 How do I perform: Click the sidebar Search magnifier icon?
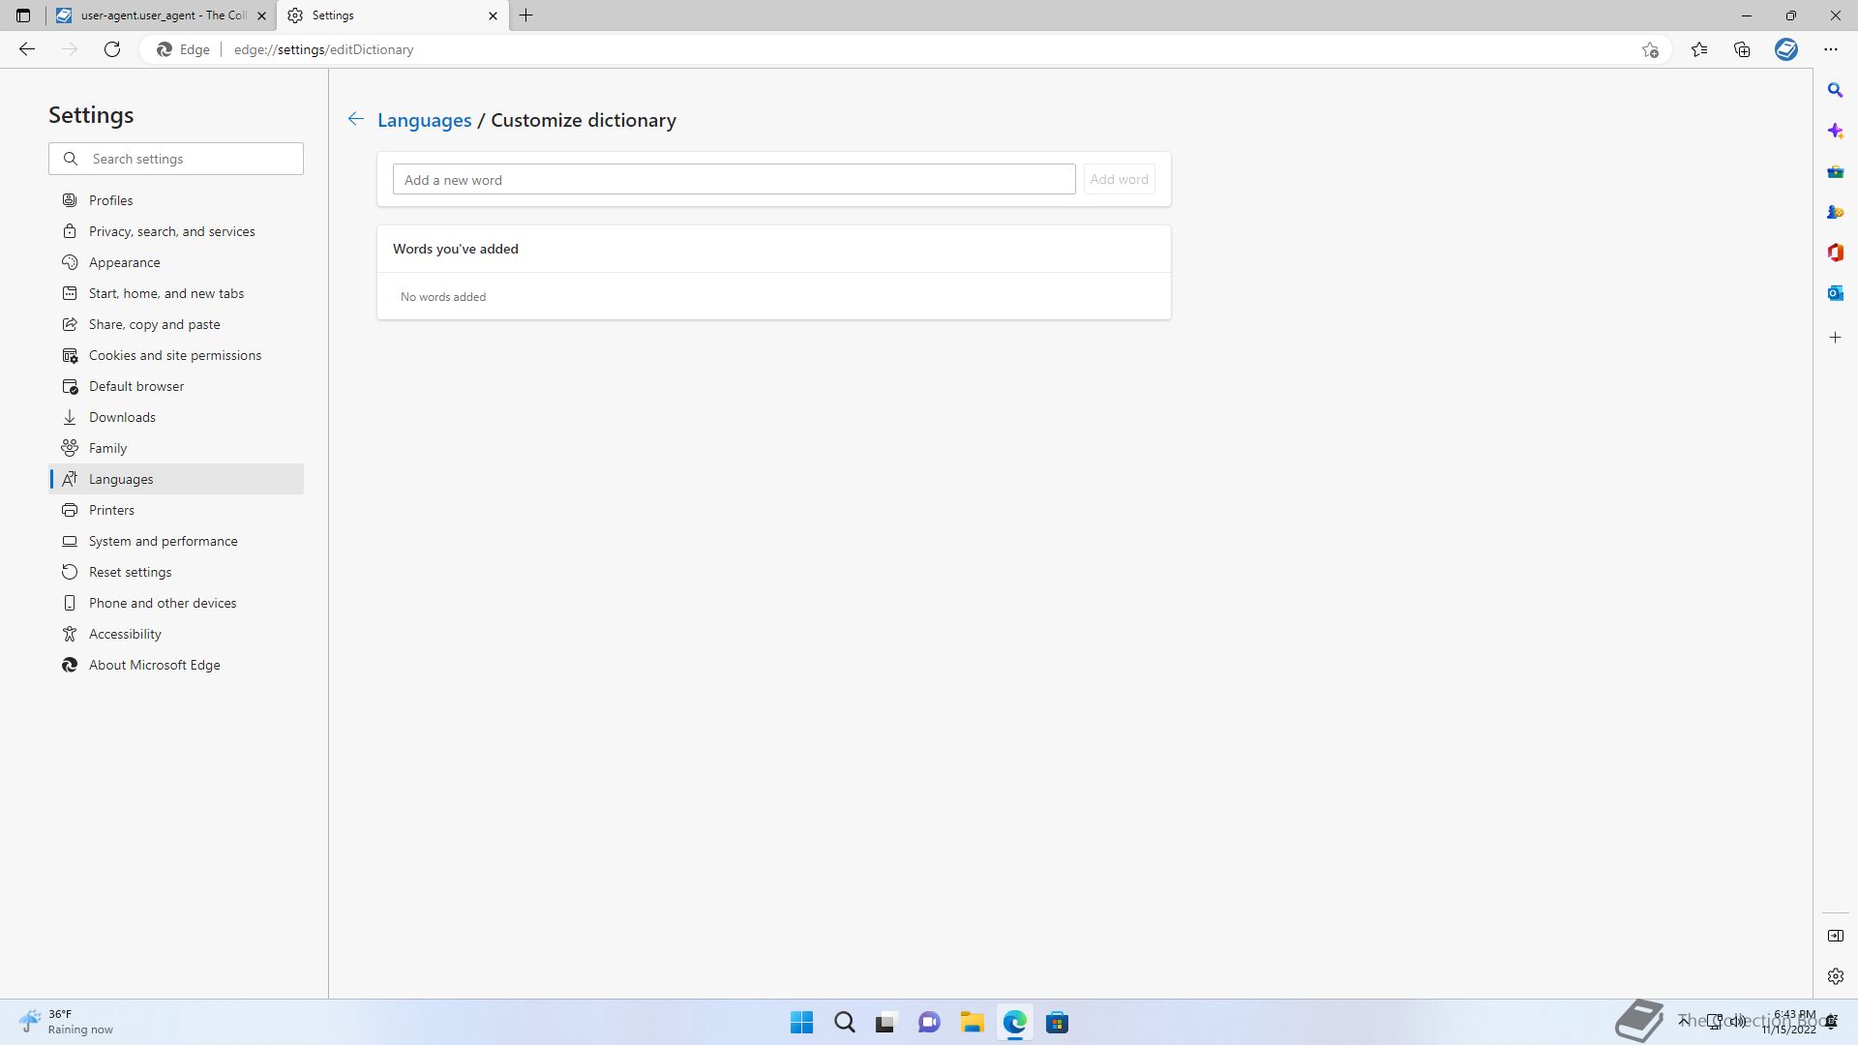pos(1835,90)
